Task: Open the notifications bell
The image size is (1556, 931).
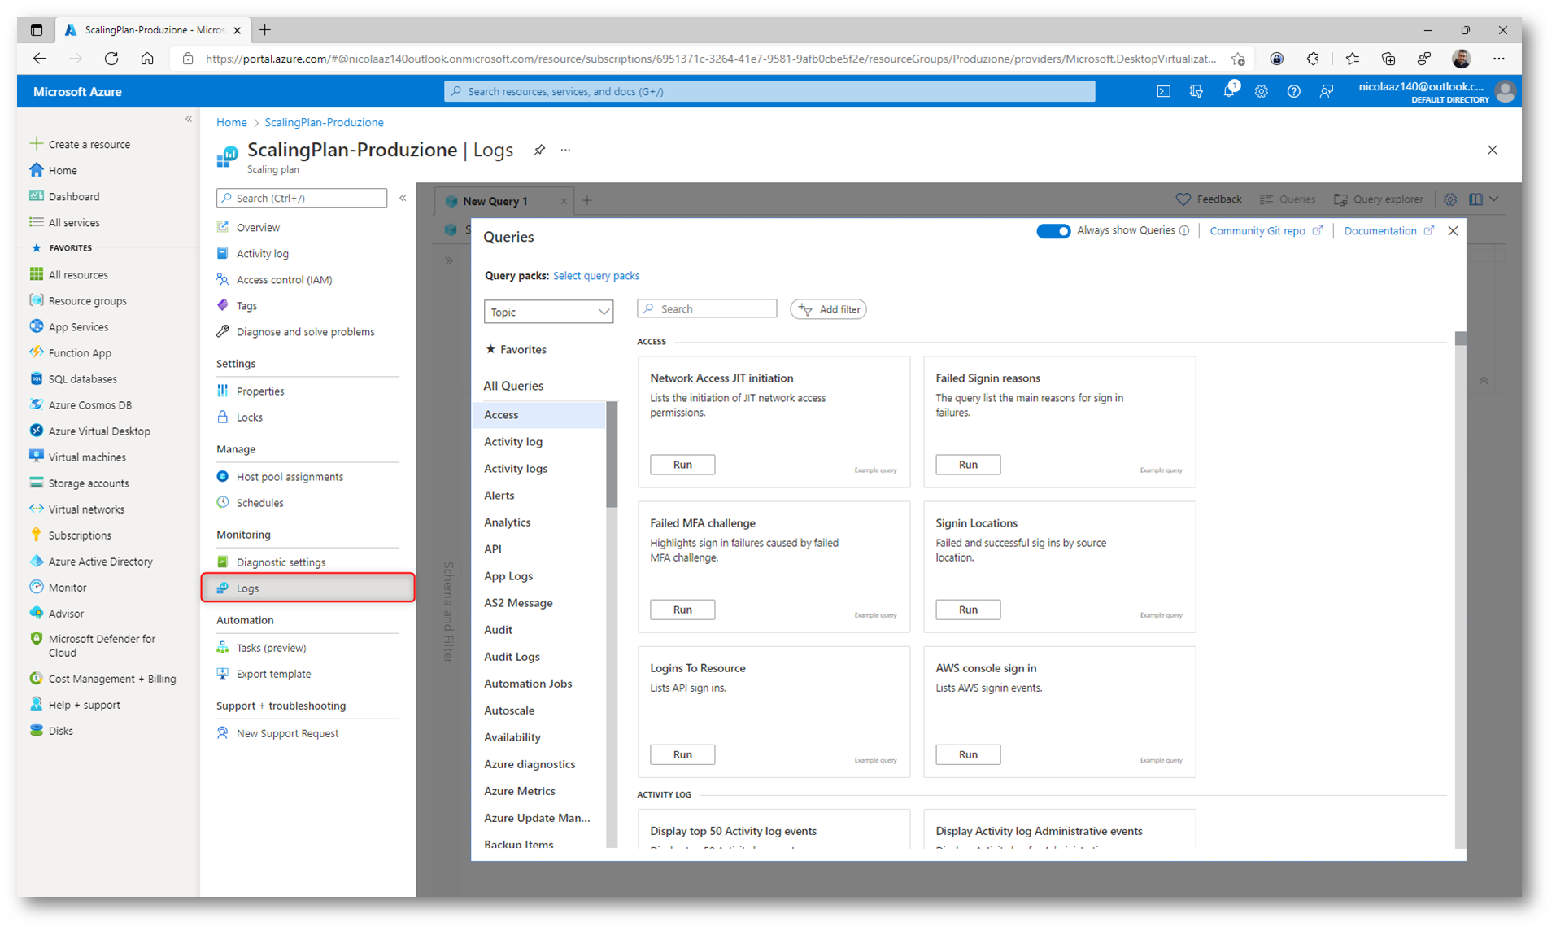Action: pyautogui.click(x=1228, y=91)
